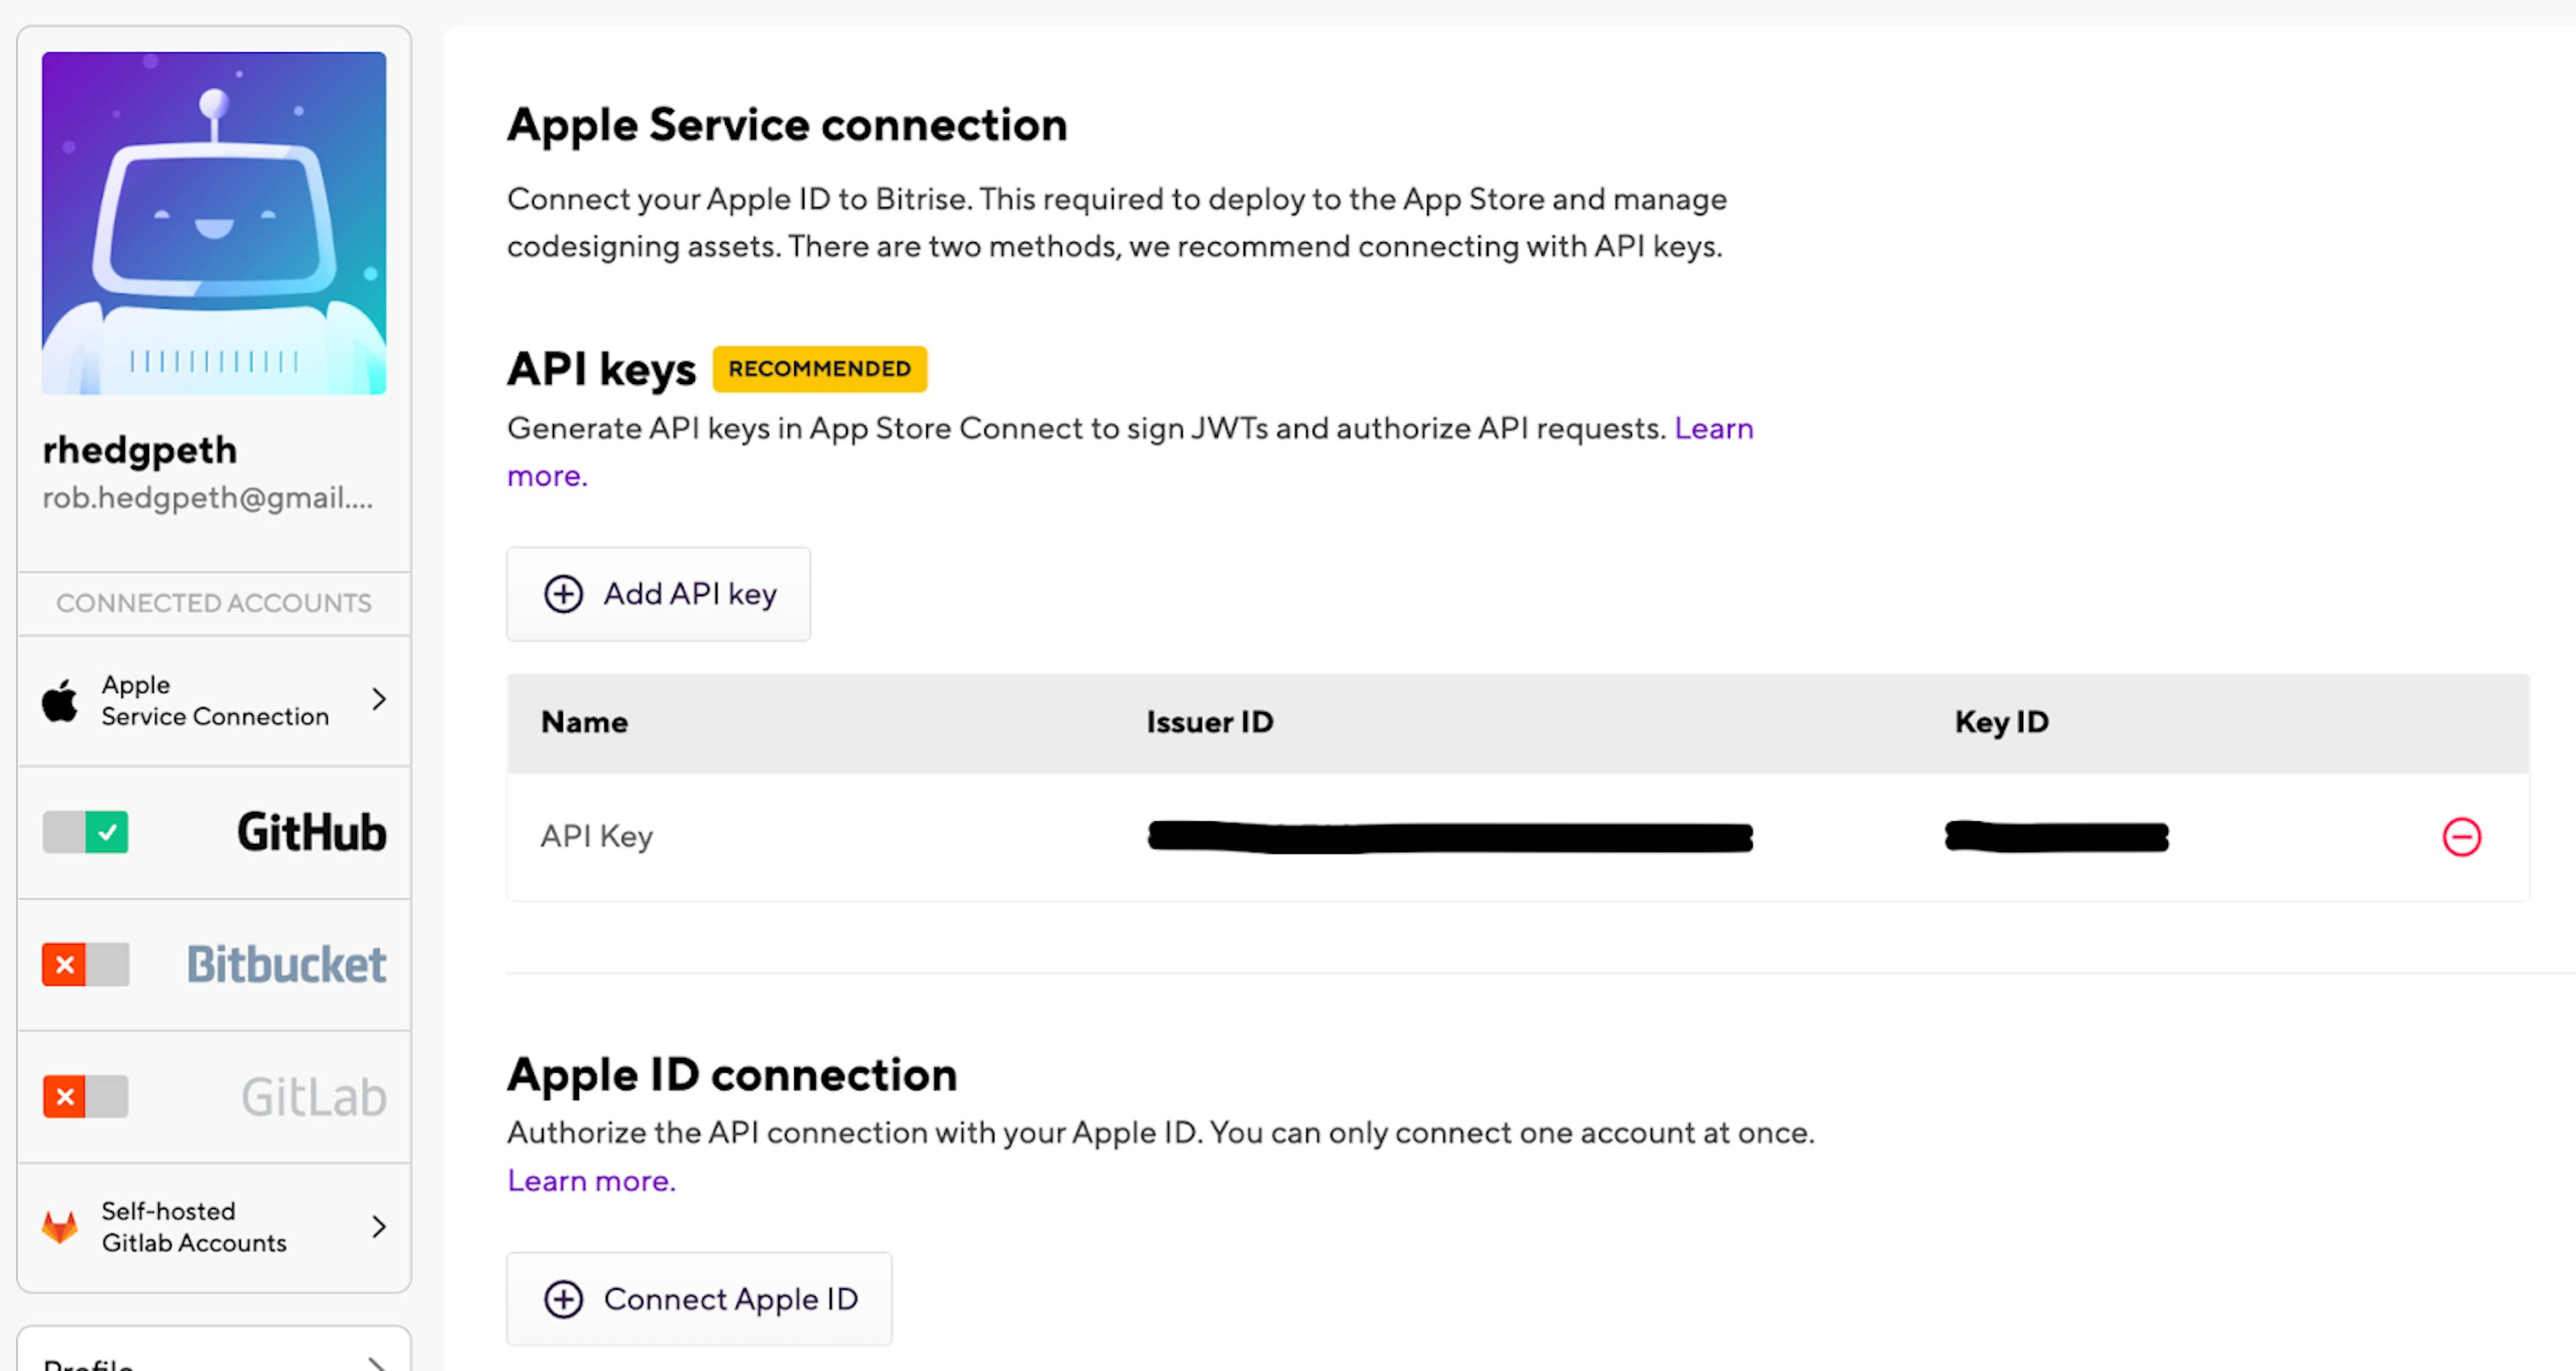Click the red remove API key icon

pyautogui.click(x=2461, y=837)
